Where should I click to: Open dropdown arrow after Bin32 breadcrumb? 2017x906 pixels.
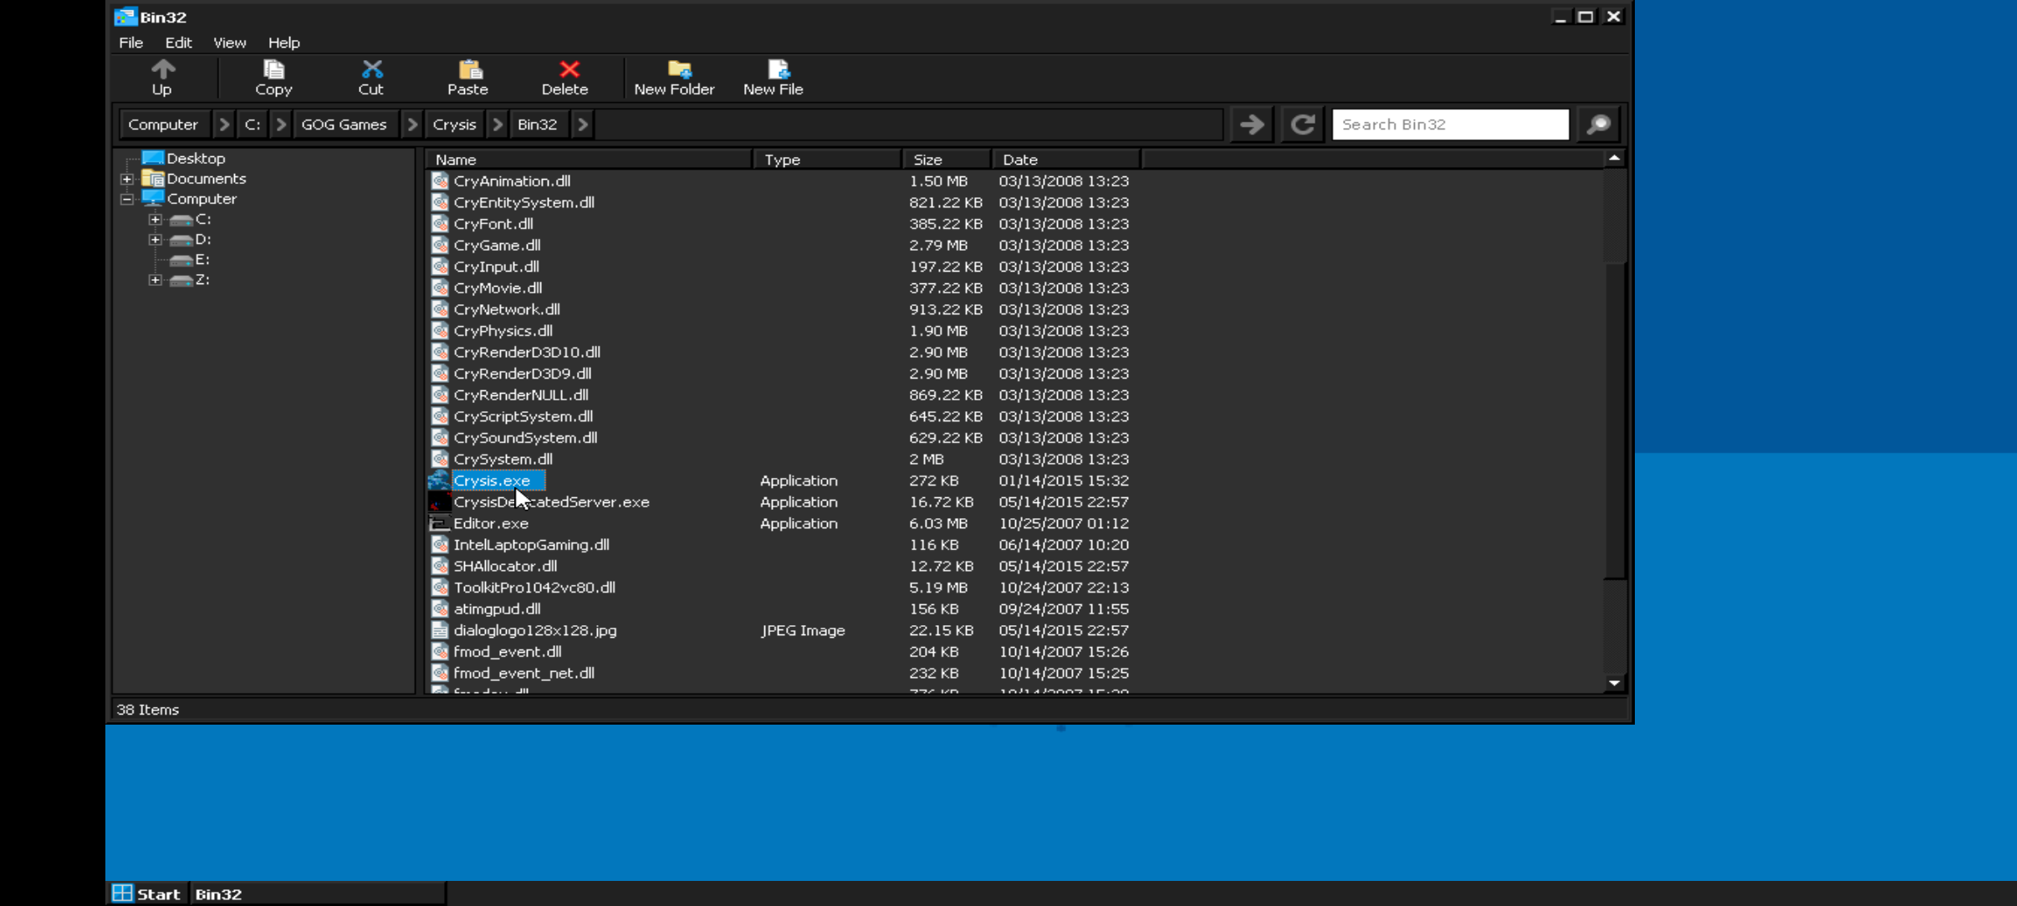pyautogui.click(x=583, y=125)
